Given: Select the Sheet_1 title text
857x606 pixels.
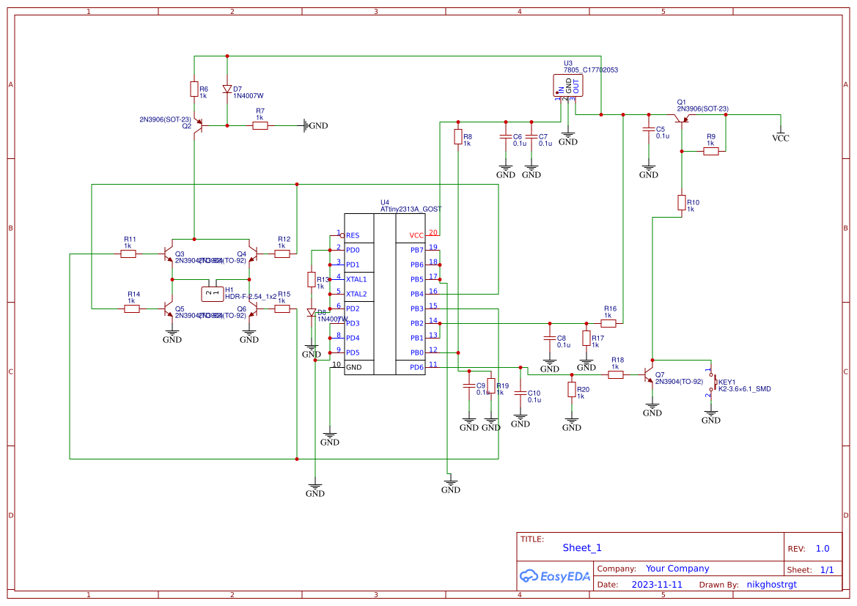Looking at the screenshot, I should [582, 547].
